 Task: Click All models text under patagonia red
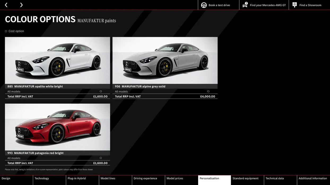pos(14,158)
